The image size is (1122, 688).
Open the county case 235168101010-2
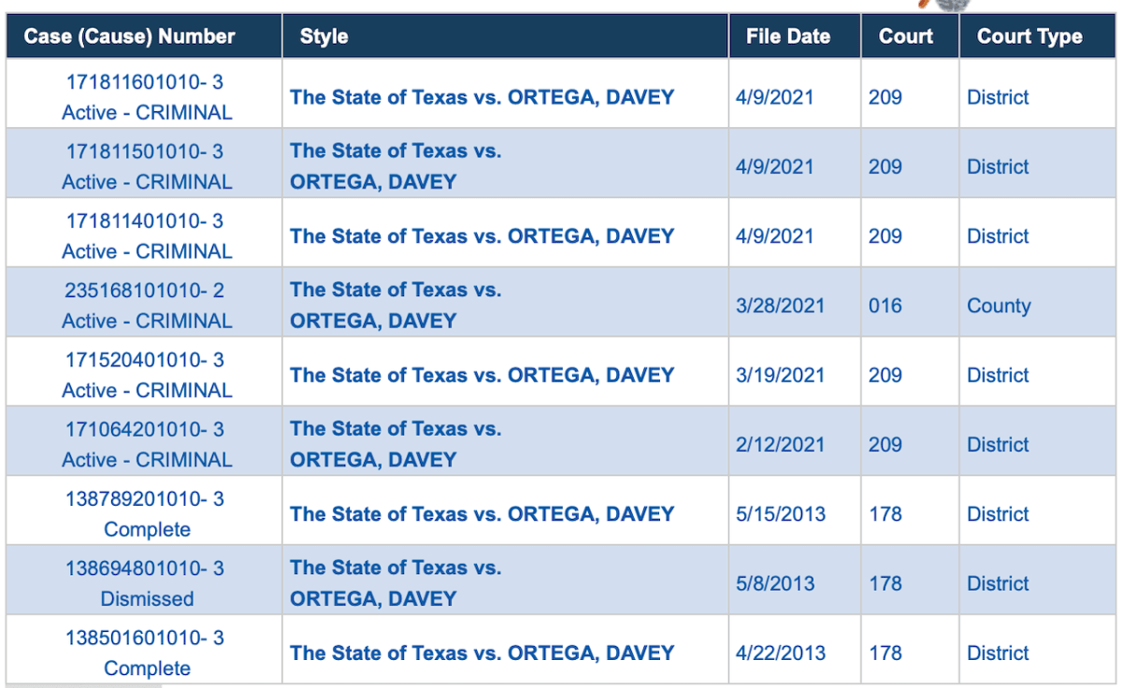pos(145,291)
